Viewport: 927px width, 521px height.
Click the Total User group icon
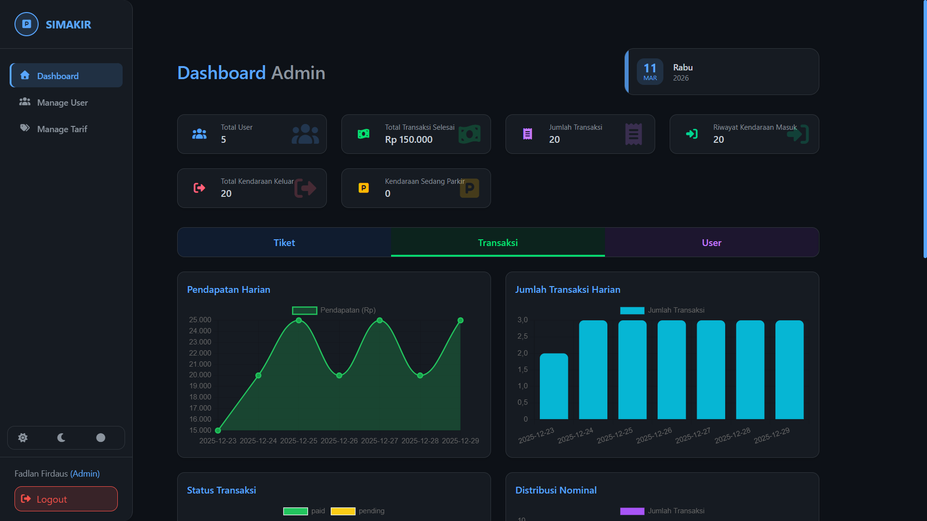(x=199, y=134)
